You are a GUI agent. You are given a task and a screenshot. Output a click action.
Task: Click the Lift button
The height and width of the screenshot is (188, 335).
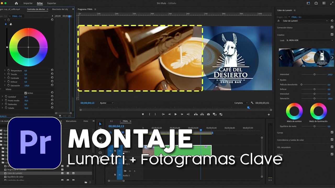pos(196,114)
